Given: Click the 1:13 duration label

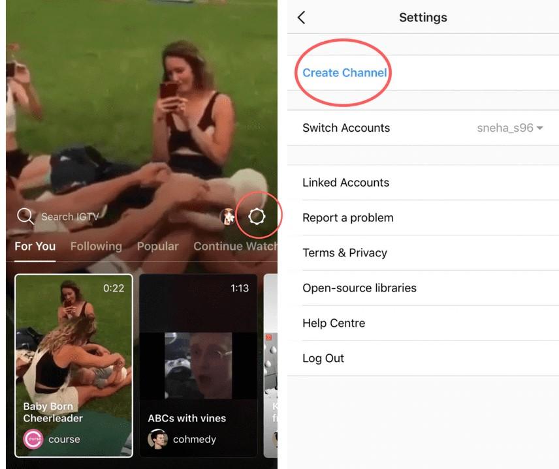Looking at the screenshot, I should 240,288.
